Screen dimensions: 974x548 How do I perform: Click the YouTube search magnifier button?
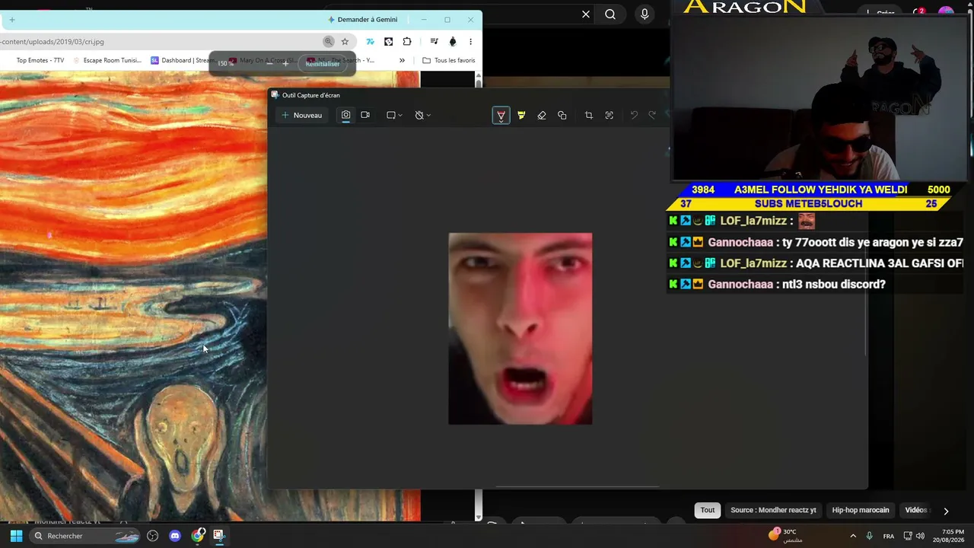pos(610,14)
